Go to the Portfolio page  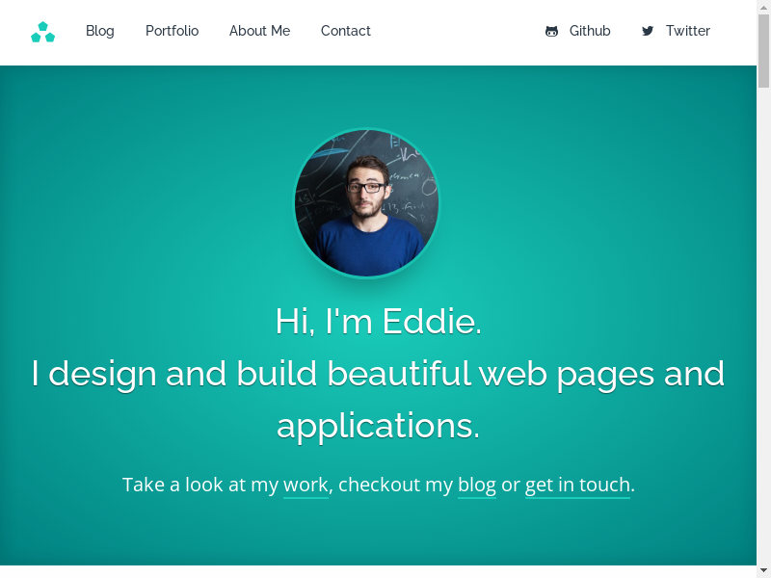click(x=172, y=31)
